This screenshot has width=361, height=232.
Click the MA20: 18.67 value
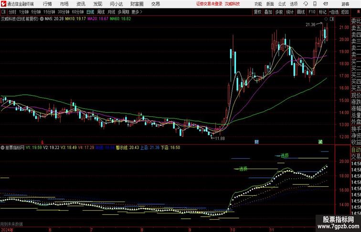click(97, 19)
